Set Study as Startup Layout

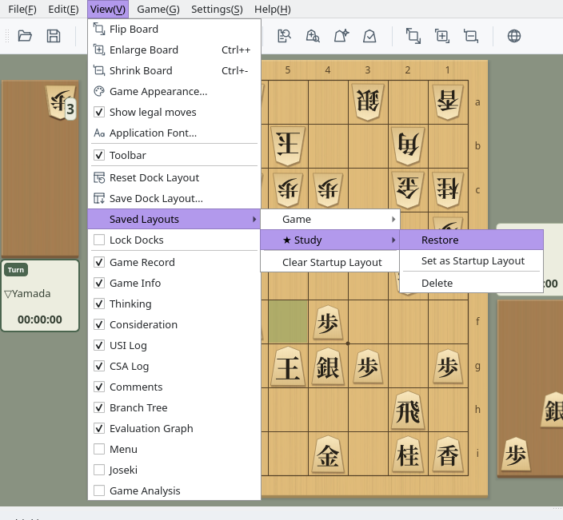[472, 260]
